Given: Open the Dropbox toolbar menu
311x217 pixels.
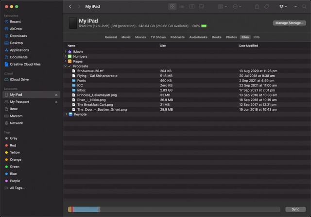Looking at the screenshot, I should [283, 6].
